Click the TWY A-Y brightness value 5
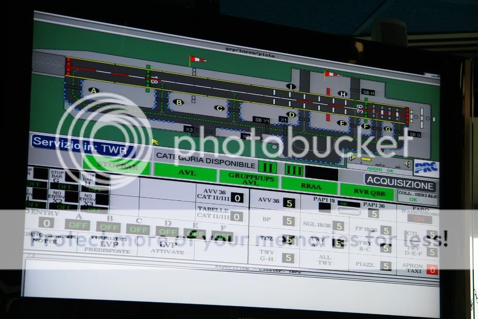This screenshot has width=478, height=319. [x=338, y=243]
